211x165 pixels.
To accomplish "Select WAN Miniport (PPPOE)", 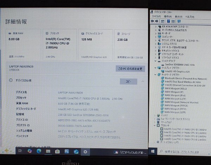I will click(176, 106).
